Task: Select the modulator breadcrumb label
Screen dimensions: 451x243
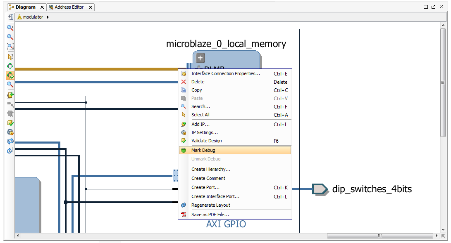Action: click(33, 17)
